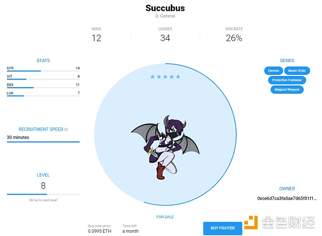Click the middle star in the rating row

tap(165, 77)
